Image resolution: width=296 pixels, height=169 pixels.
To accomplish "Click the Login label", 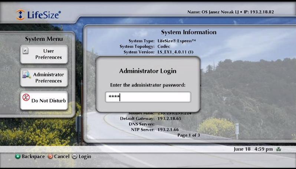I will (x=85, y=156).
